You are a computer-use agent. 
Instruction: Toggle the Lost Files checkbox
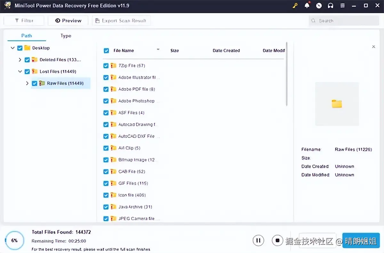point(27,71)
